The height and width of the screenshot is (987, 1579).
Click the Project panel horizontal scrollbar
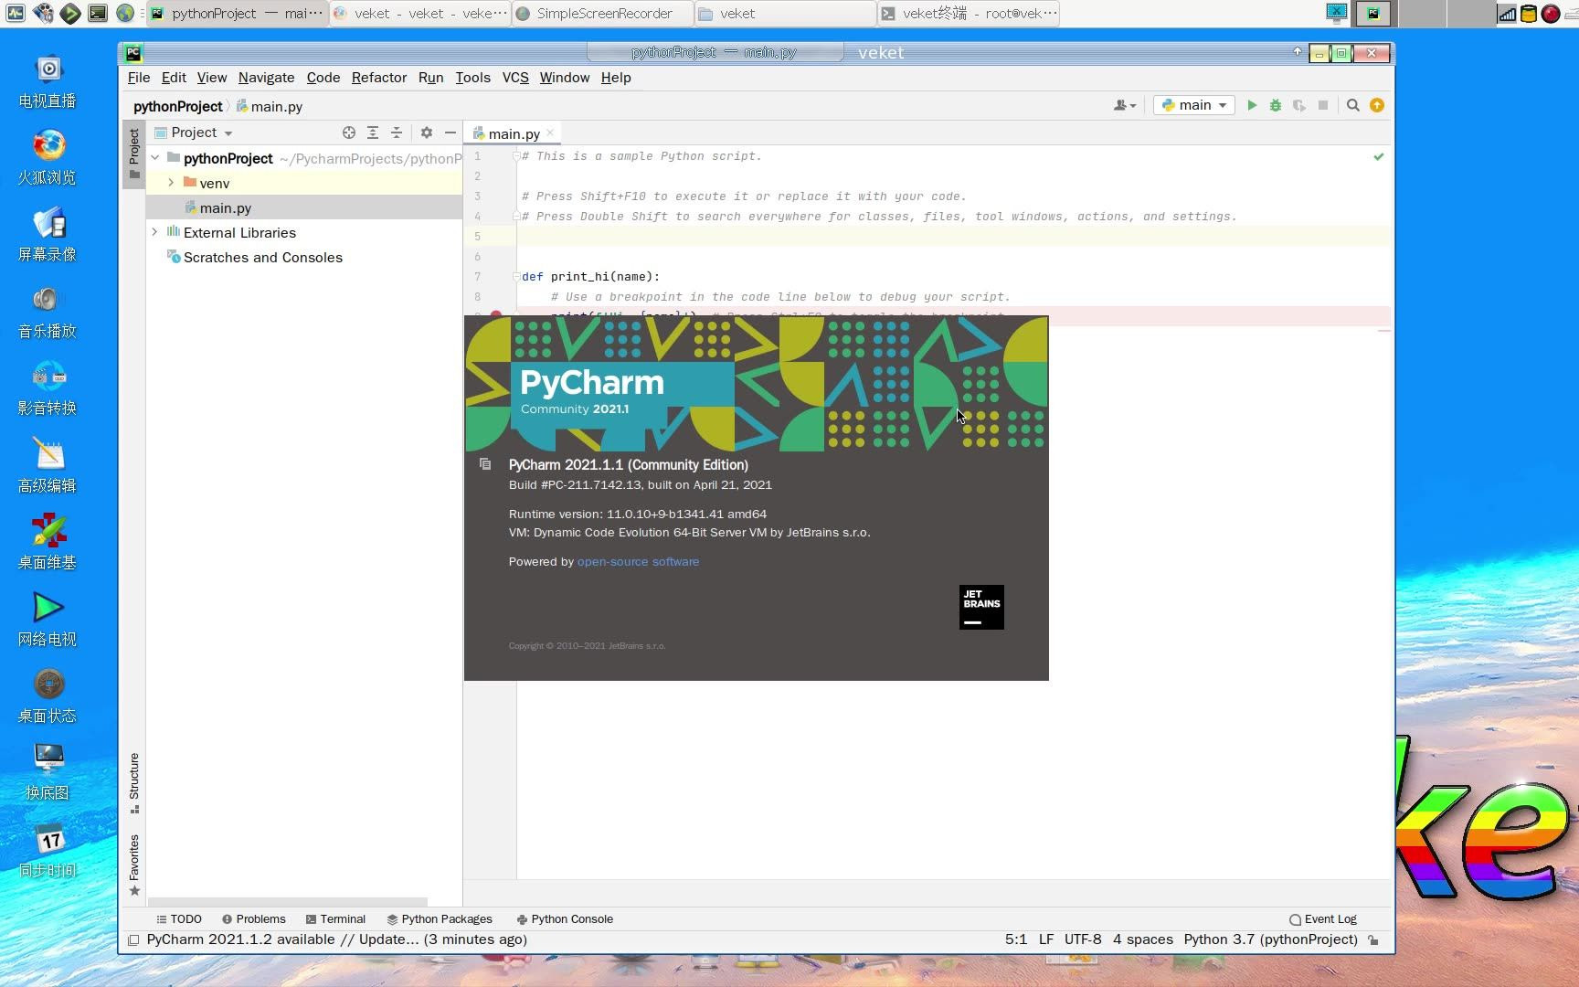pyautogui.click(x=288, y=902)
